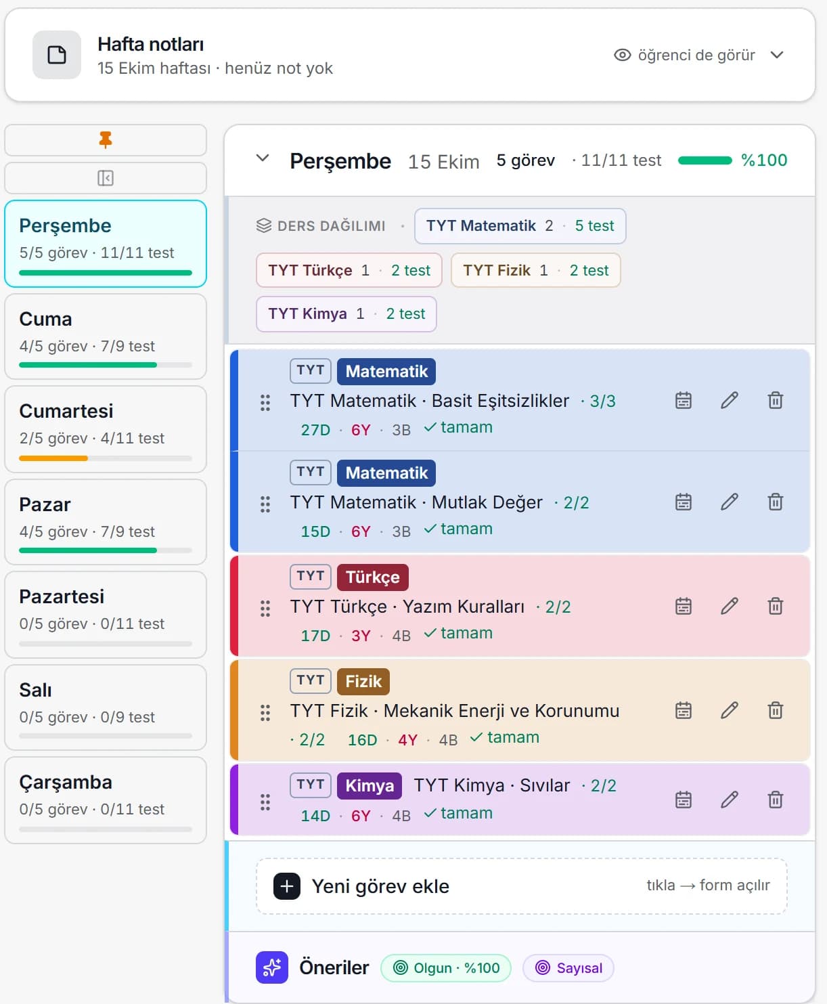Delete the Mekanik Enerji ve Korunumu task
827x1004 pixels.
click(776, 710)
